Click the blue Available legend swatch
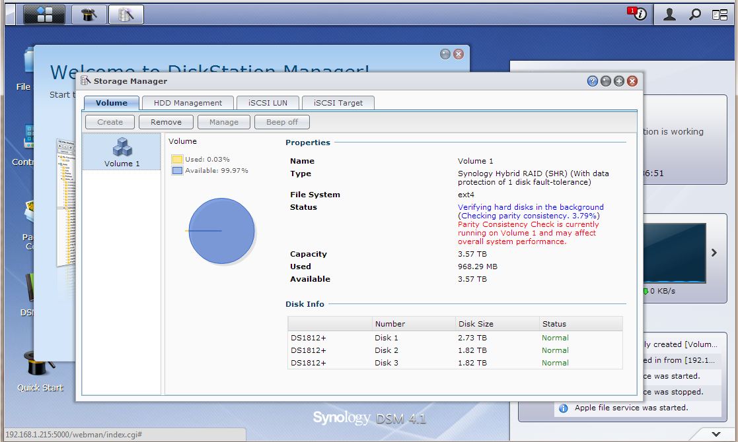The image size is (738, 442). pyautogui.click(x=177, y=170)
